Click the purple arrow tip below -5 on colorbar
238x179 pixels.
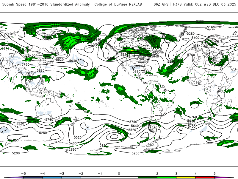pyautogui.click(x=14, y=178)
